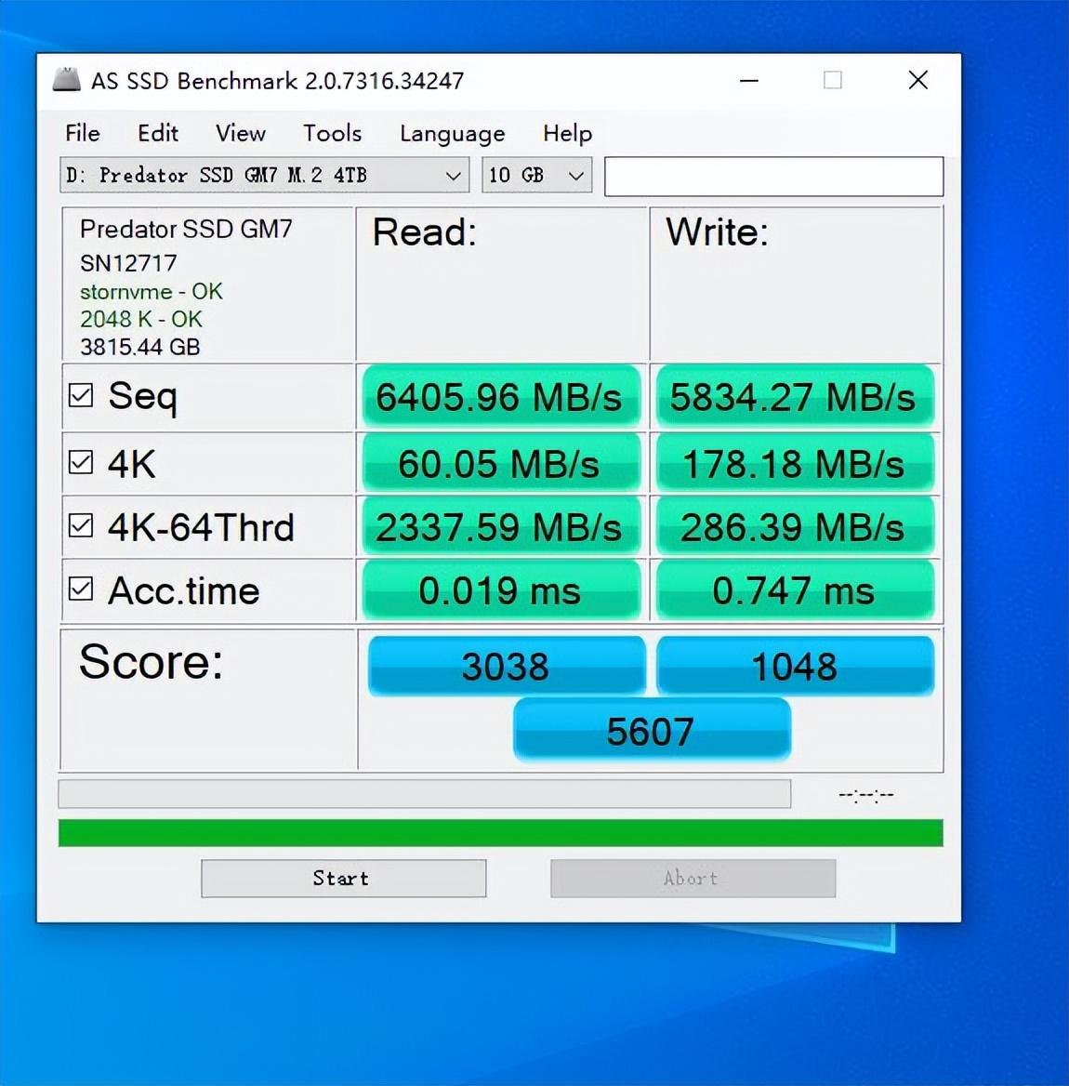
Task: Open the Help menu
Action: (x=567, y=132)
